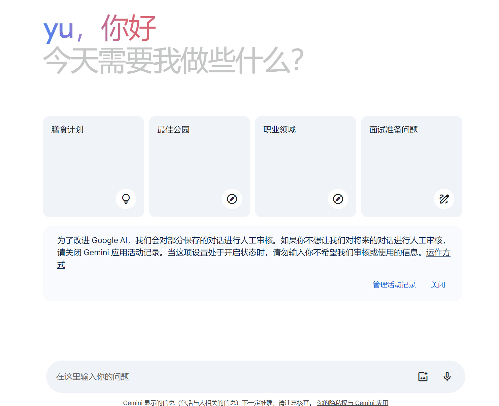Dismiss the privacy notice via 关闭
The image size is (499, 406).
click(438, 284)
